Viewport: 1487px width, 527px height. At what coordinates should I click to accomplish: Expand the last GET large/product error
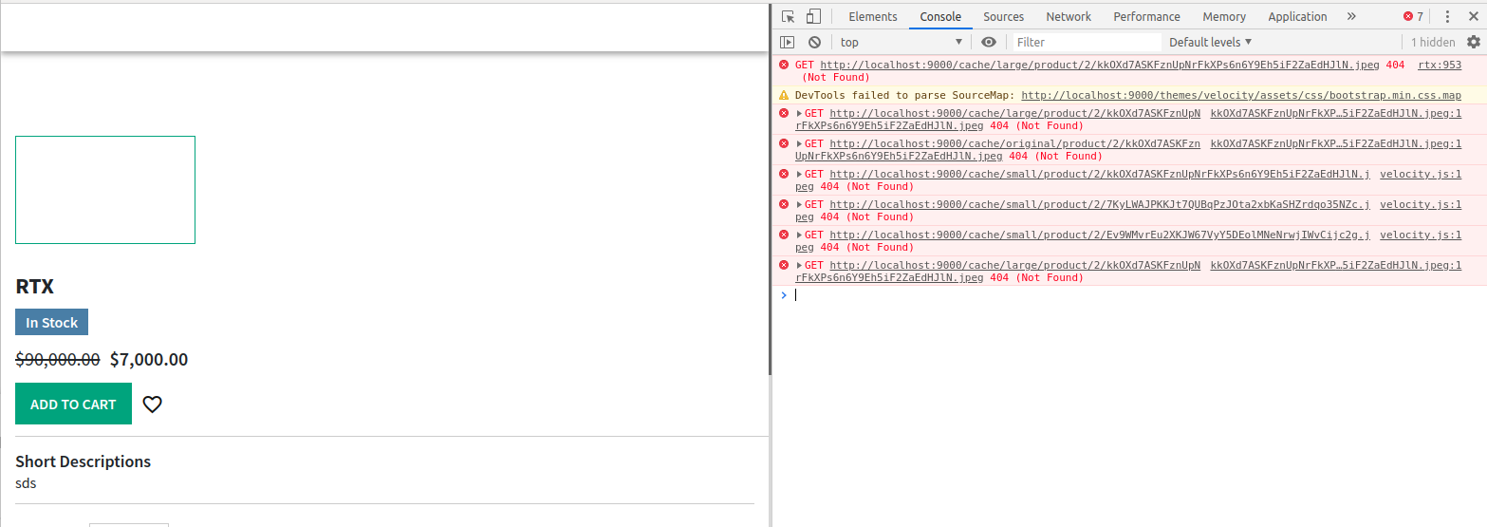point(799,265)
